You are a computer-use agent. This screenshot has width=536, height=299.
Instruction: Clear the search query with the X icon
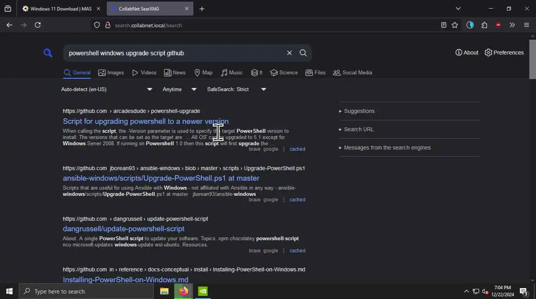coord(289,53)
